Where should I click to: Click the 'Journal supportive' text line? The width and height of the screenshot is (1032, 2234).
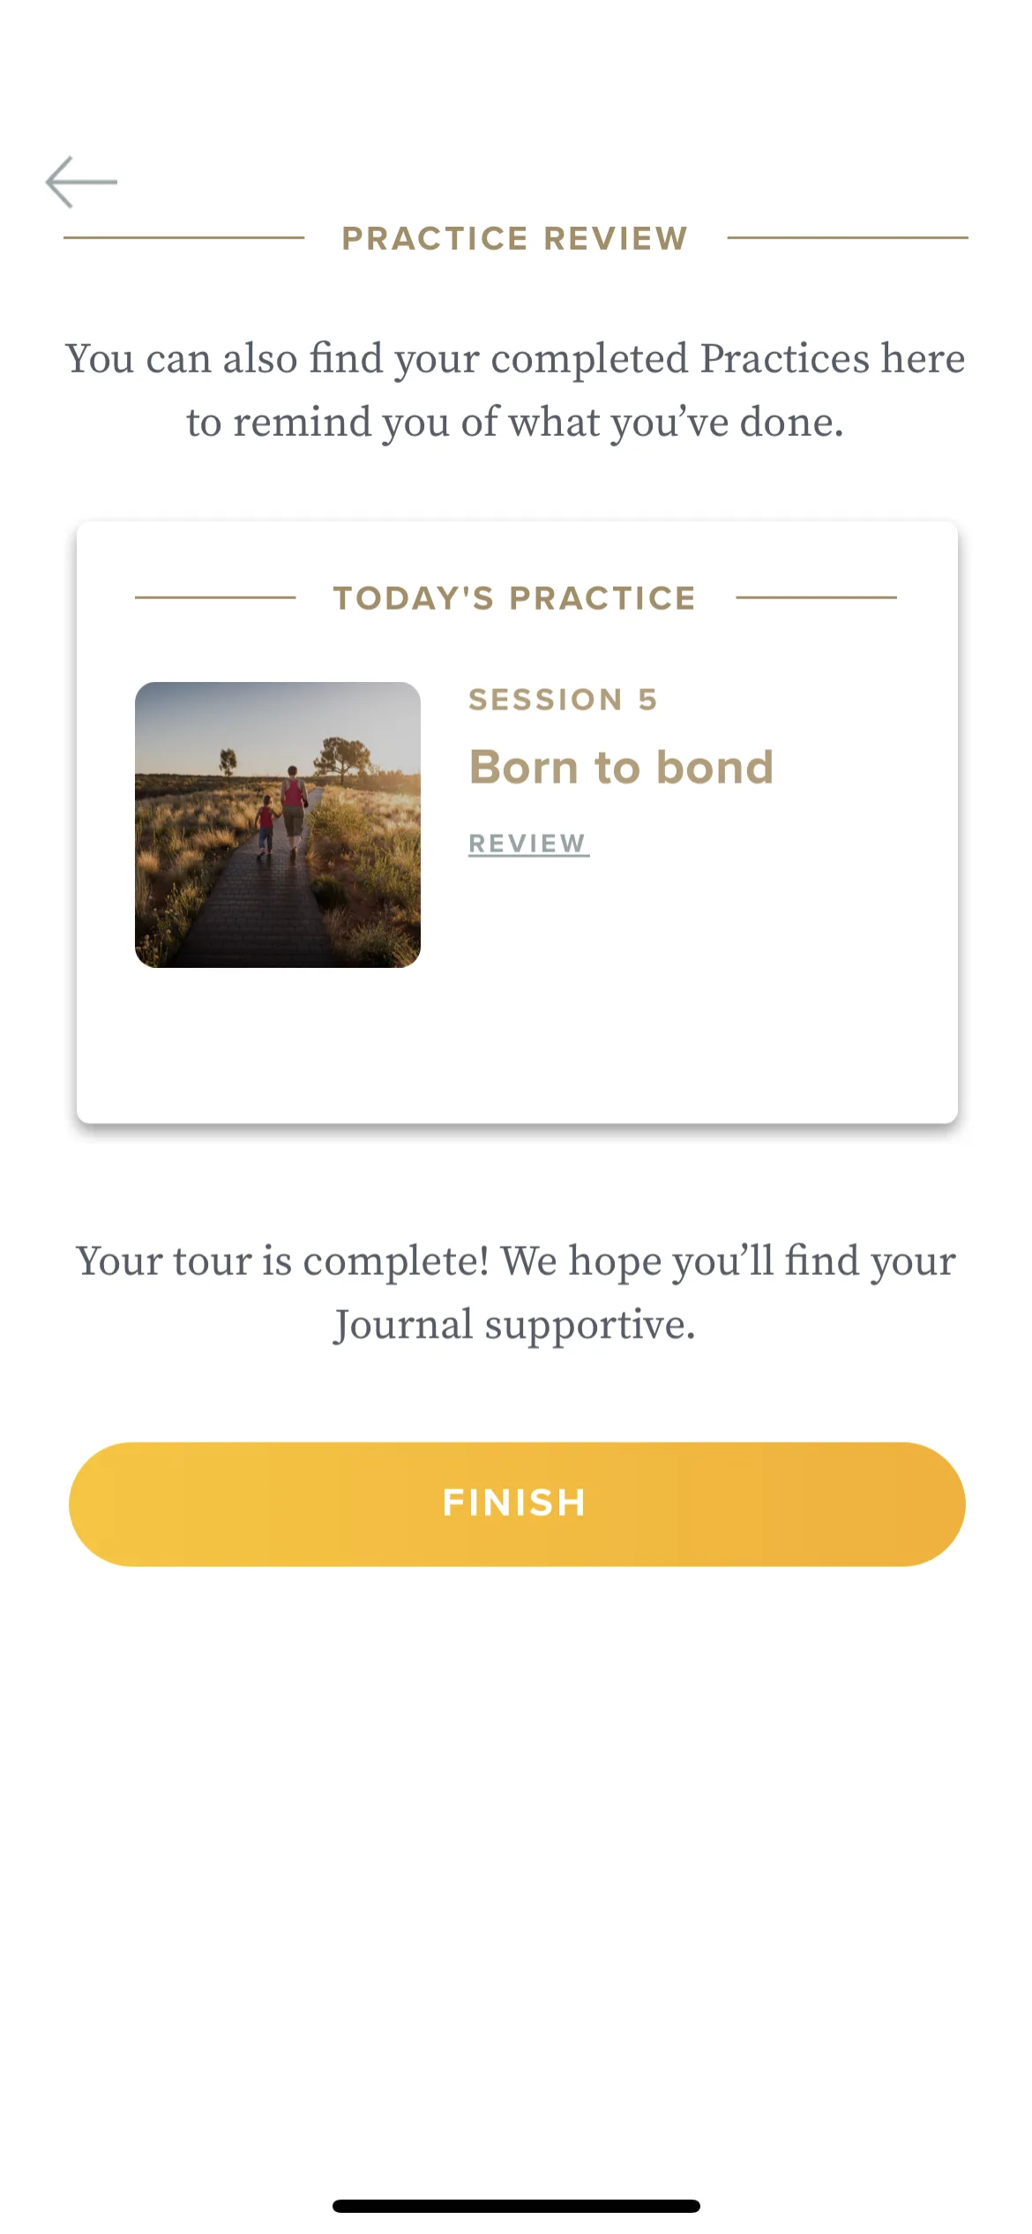pyautogui.click(x=515, y=1325)
